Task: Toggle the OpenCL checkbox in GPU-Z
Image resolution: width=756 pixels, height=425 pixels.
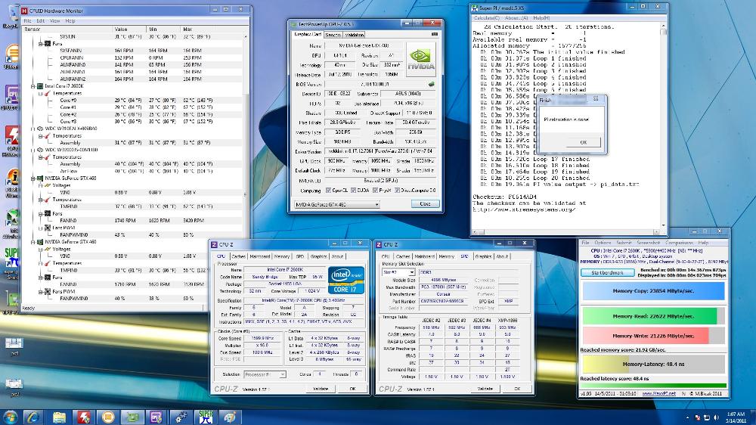Action: pos(328,191)
